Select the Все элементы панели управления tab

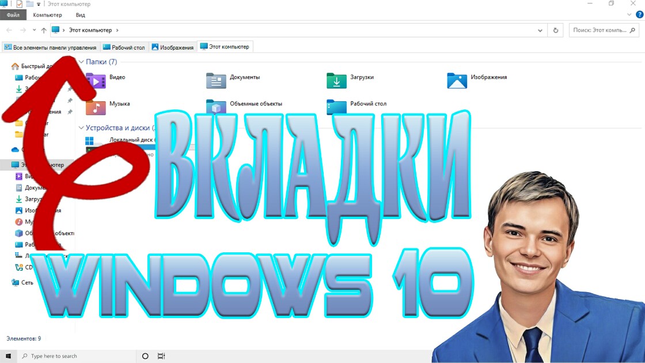(x=51, y=47)
